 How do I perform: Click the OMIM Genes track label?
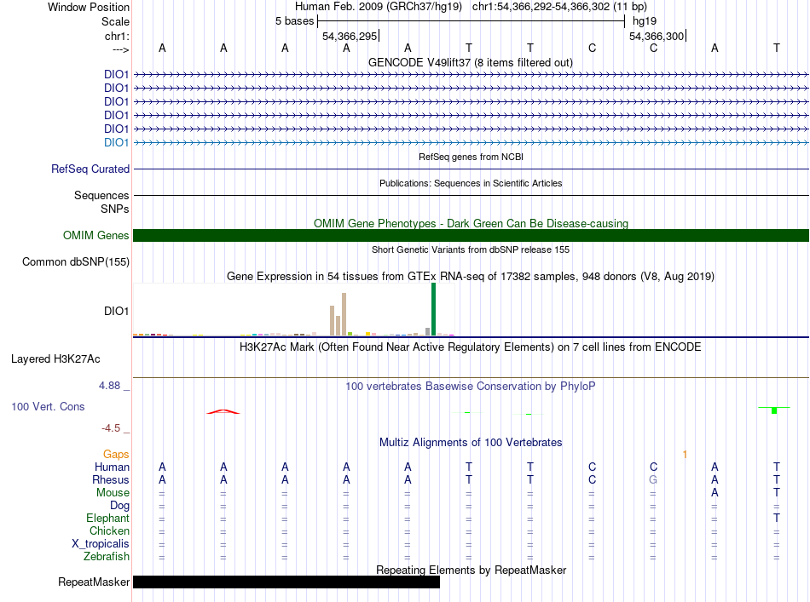[95, 235]
